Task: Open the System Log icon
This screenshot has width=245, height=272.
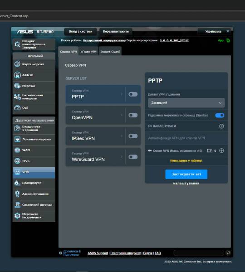Action: point(17,205)
